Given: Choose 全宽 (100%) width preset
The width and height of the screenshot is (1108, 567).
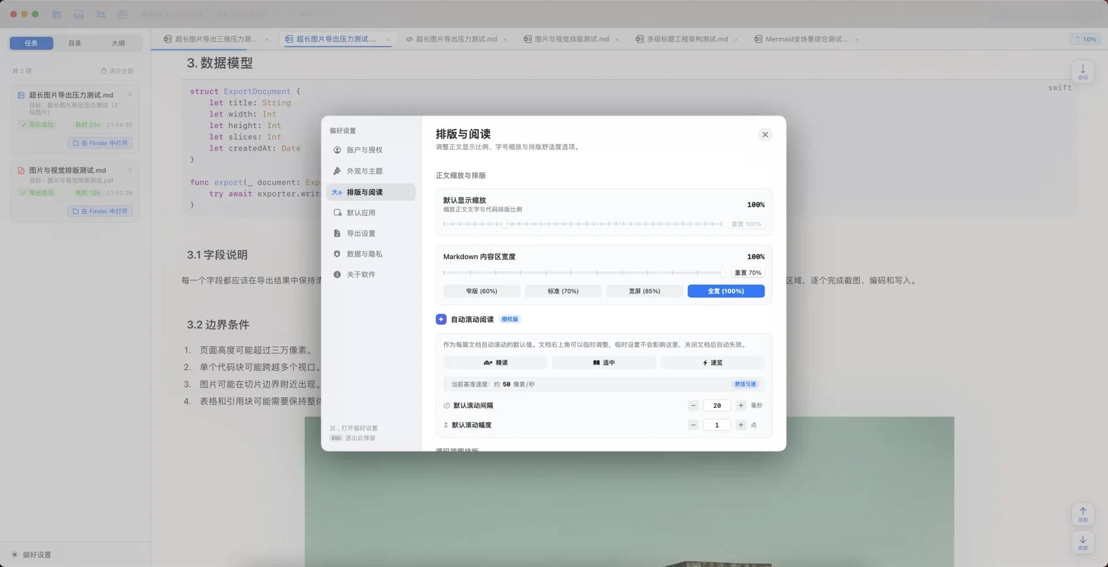Looking at the screenshot, I should coord(726,291).
